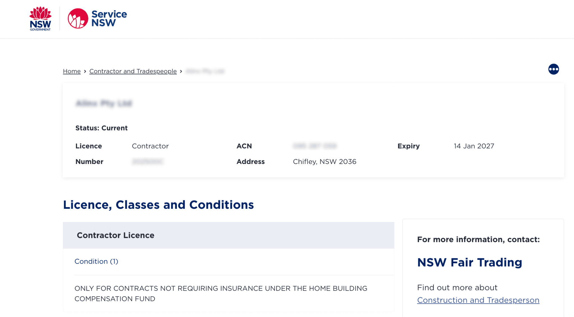Select the Chifley, NSW 2036 address
This screenshot has height=317, width=574.
325,161
